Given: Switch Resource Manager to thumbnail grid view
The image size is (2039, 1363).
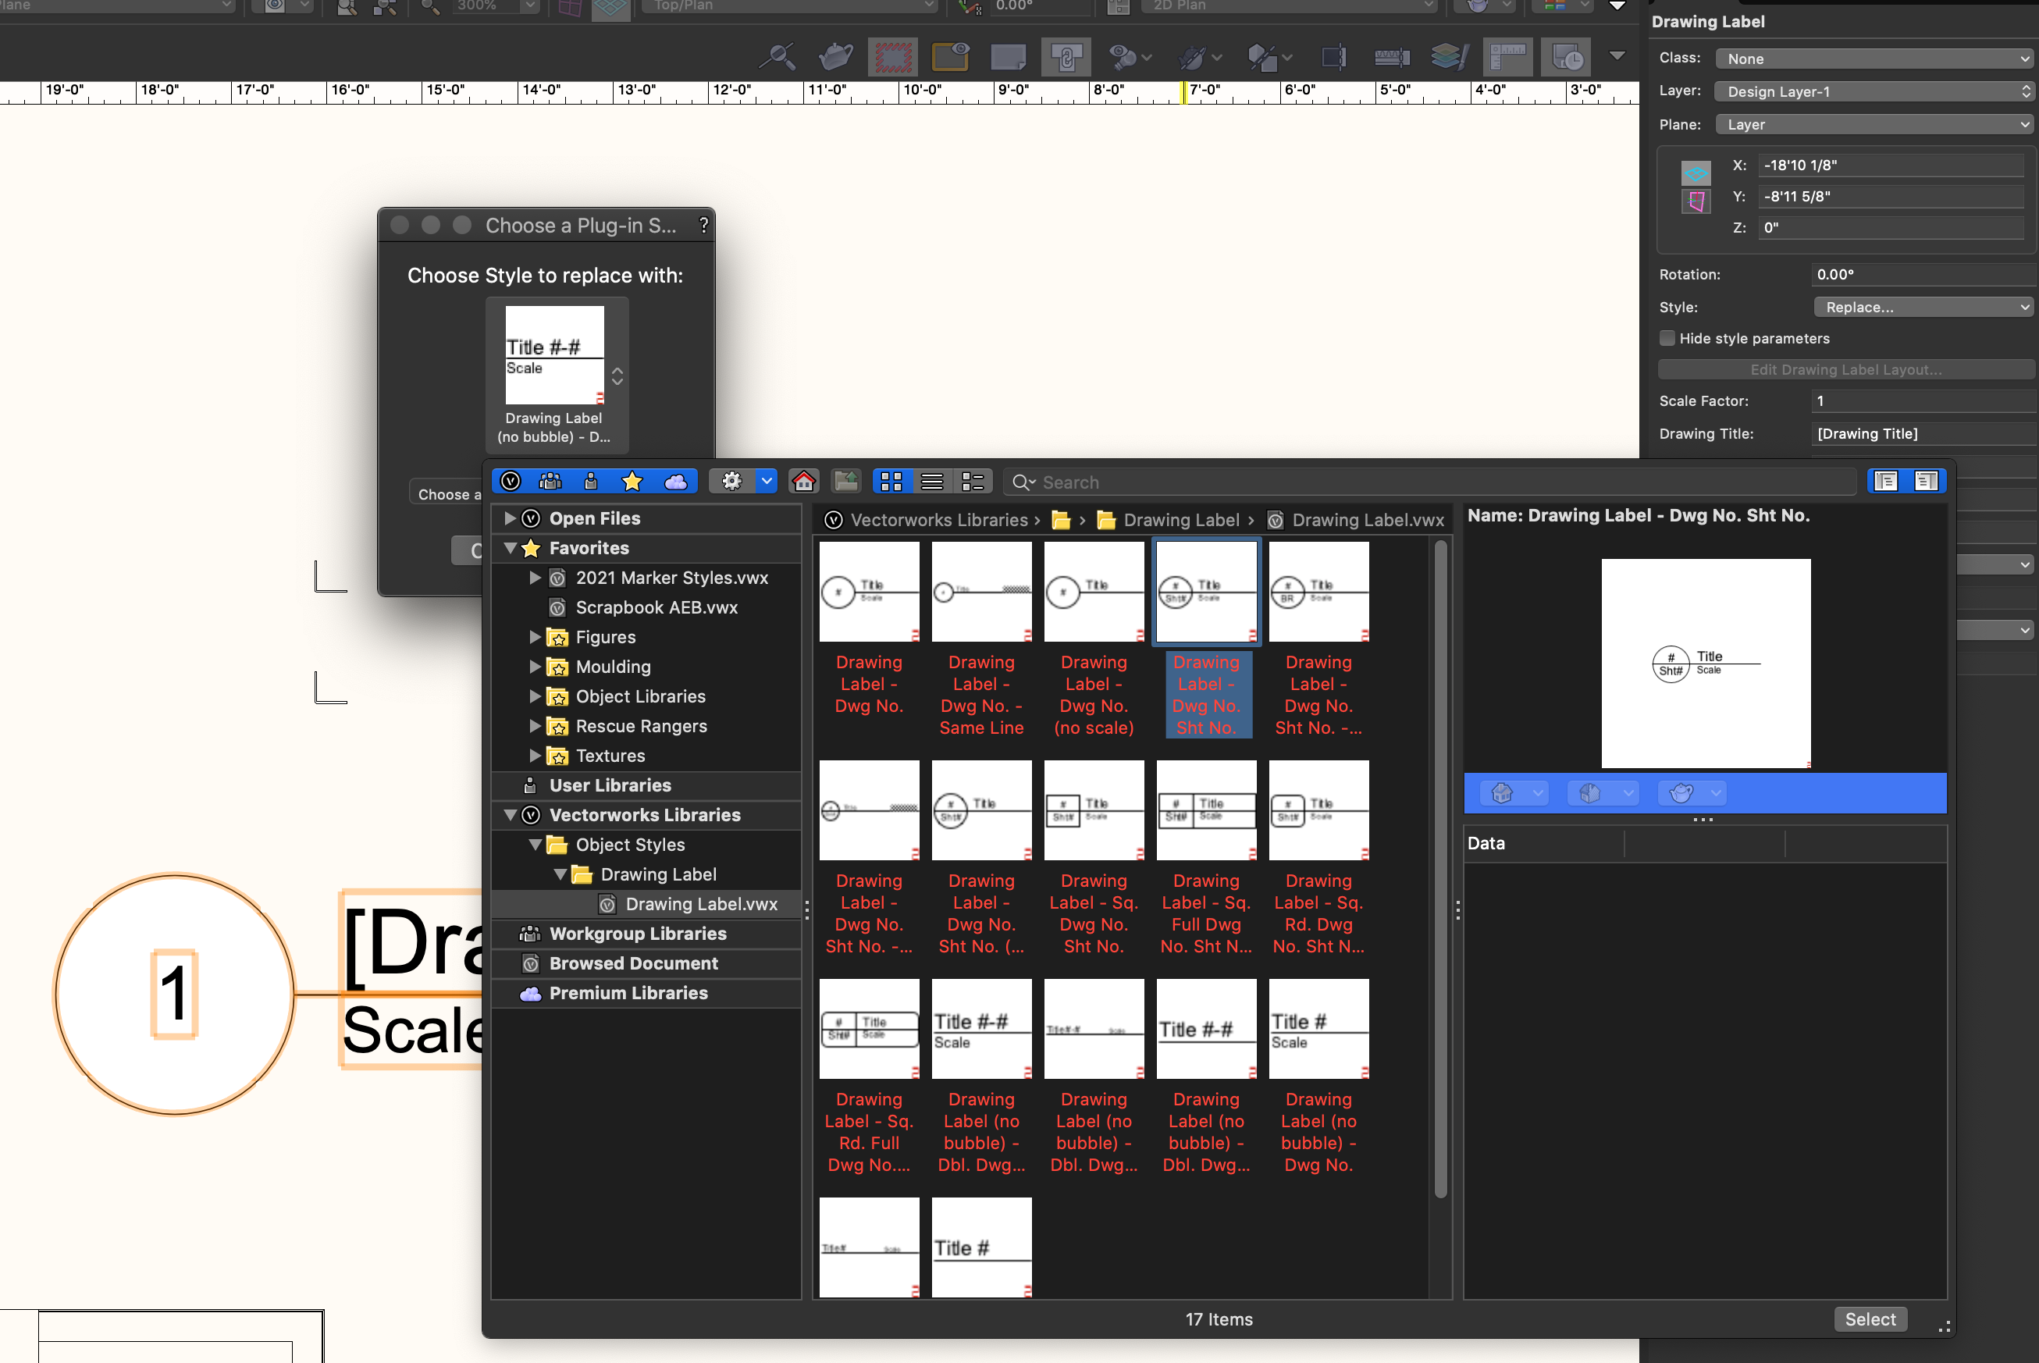Looking at the screenshot, I should point(891,481).
